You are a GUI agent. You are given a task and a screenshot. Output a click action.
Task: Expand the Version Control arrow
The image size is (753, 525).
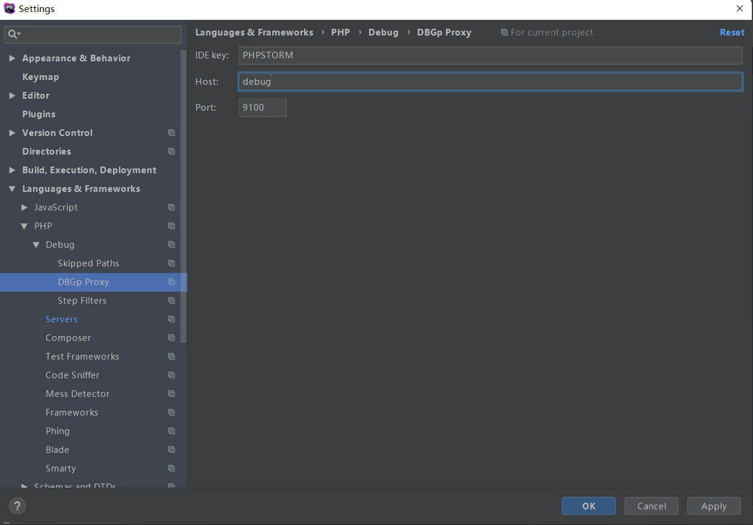(x=12, y=133)
